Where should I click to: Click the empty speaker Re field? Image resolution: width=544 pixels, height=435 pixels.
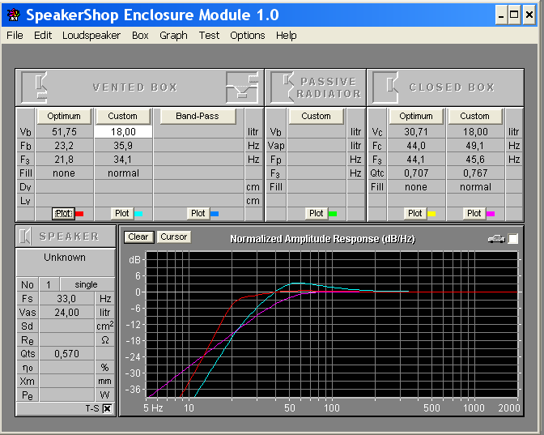click(66, 340)
